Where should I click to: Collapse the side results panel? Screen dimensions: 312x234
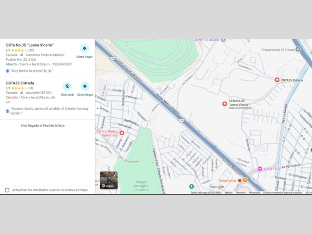(97, 108)
